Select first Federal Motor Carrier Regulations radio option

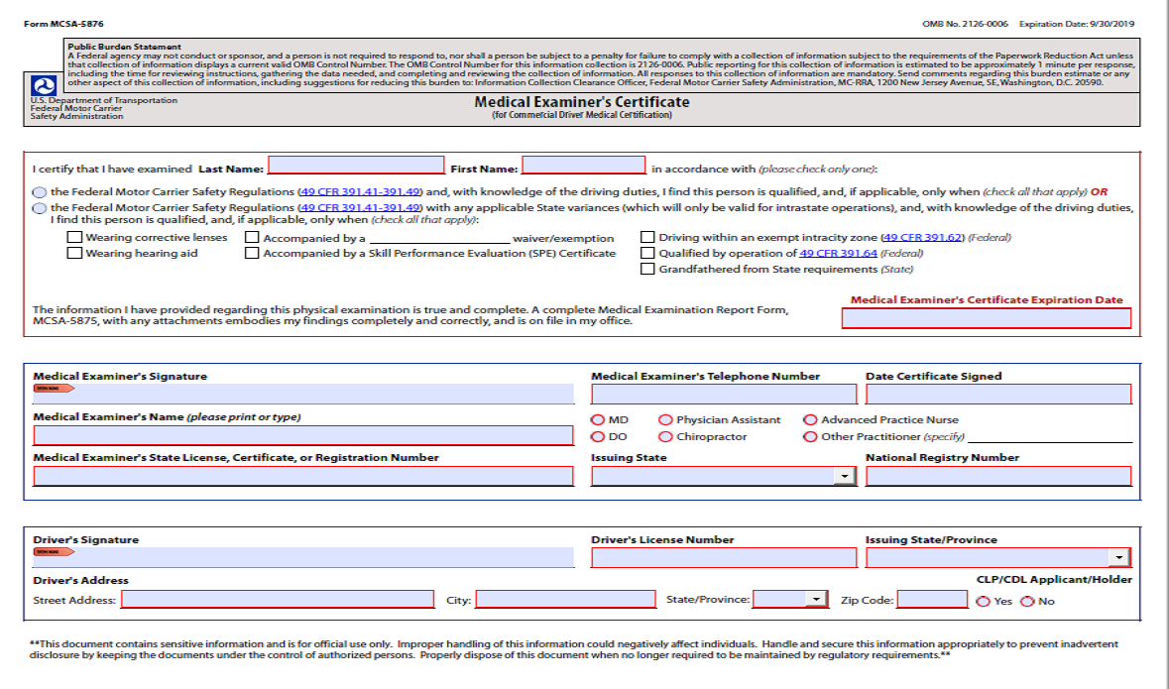point(40,192)
